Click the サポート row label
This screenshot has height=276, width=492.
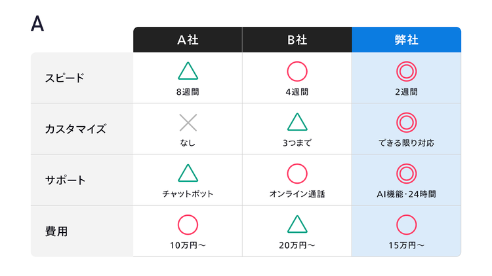65,180
